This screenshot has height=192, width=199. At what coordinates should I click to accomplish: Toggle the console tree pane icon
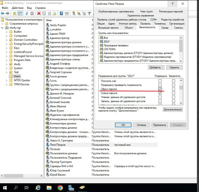coord(20,13)
